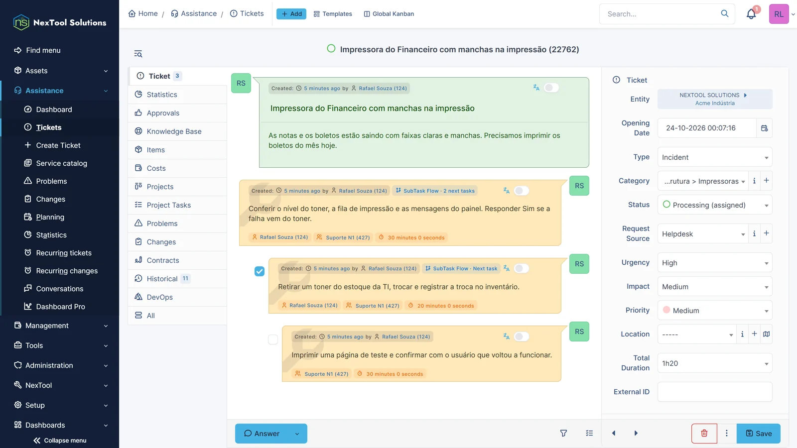Click the External ID field
Viewport: 797px width, 448px height.
pos(715,392)
